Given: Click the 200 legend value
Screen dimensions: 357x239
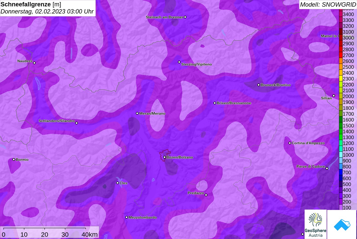Looking at the screenshot, I should tap(347, 202).
